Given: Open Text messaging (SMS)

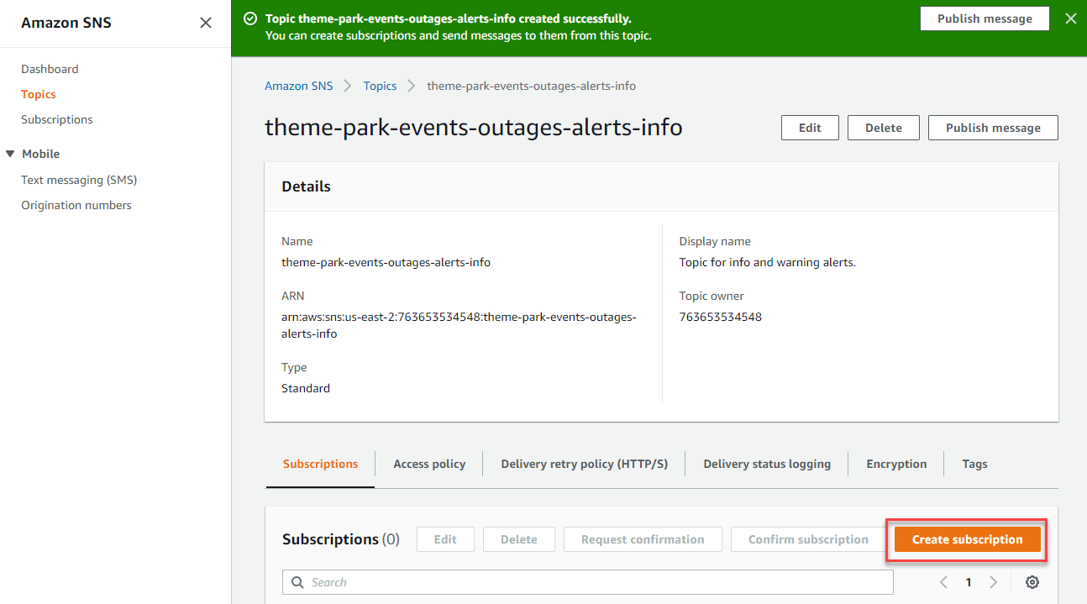Looking at the screenshot, I should [x=79, y=180].
